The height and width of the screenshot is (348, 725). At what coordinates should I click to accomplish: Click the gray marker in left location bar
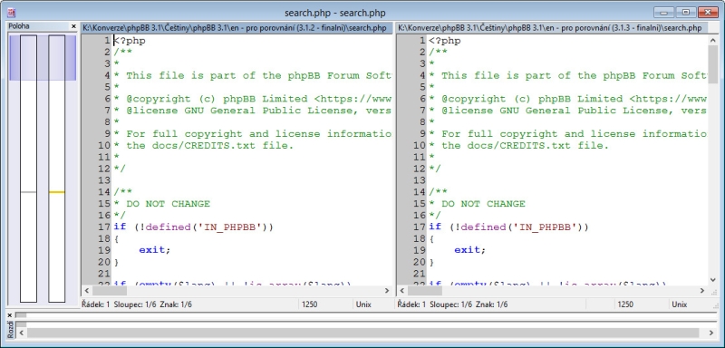(28, 192)
